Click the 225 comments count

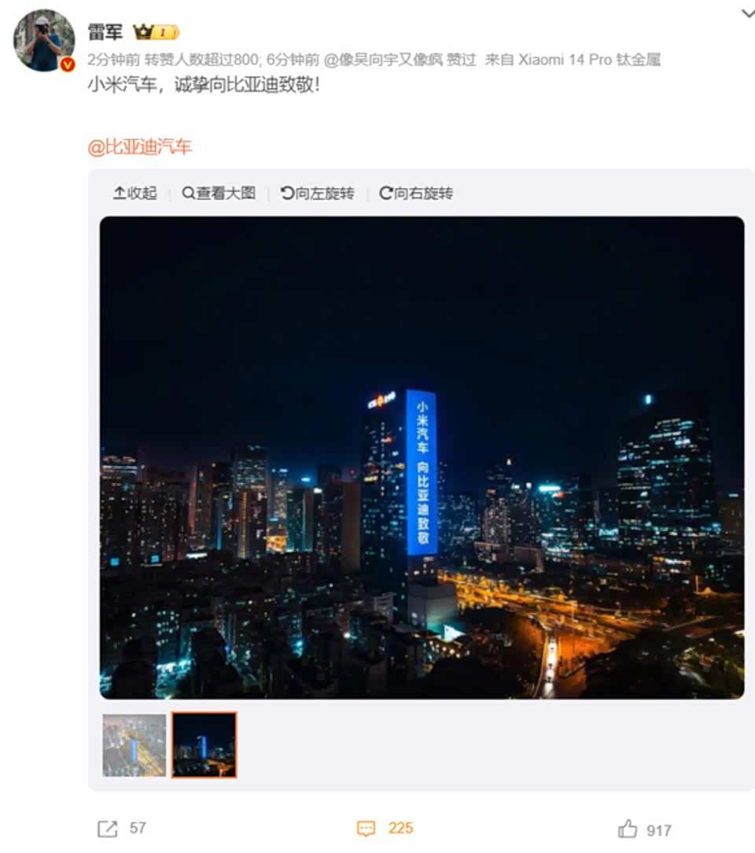click(x=400, y=828)
